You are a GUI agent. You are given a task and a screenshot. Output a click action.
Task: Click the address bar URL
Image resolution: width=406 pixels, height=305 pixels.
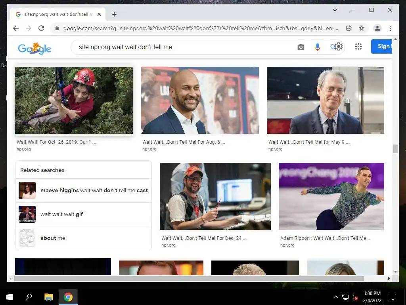point(201,28)
